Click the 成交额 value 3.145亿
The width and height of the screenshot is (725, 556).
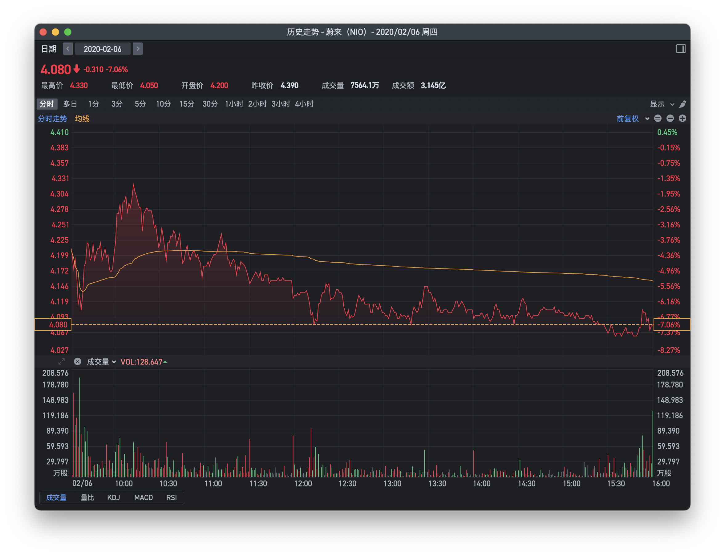[x=433, y=85]
